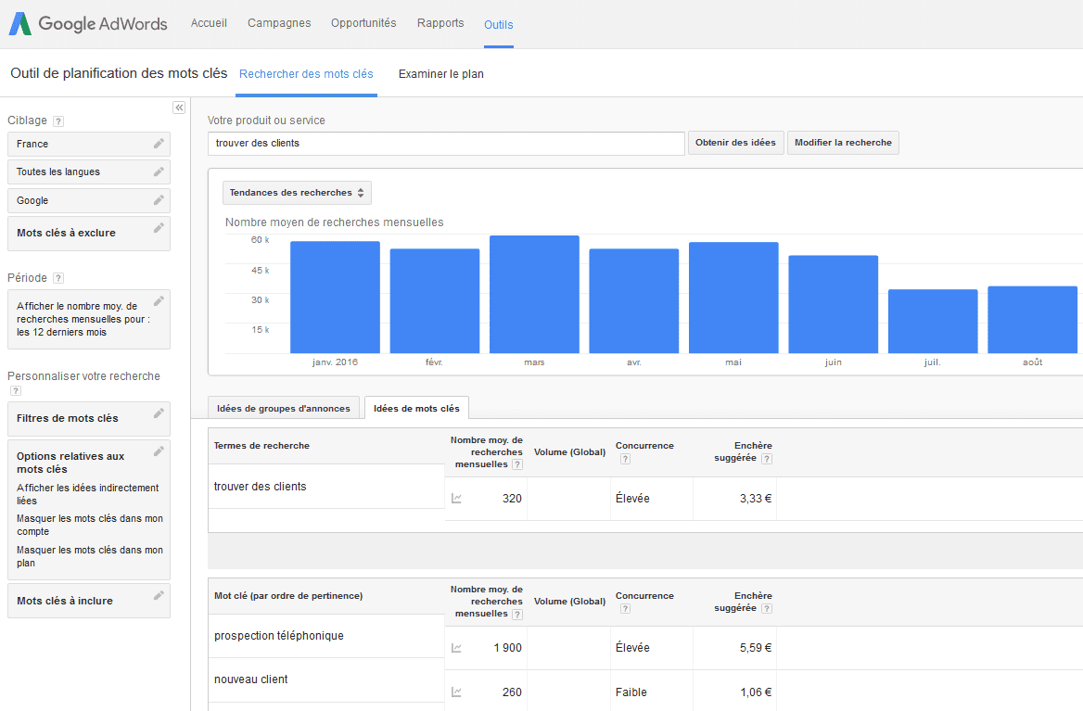1083x711 pixels.
Task: Edit Filtres de mots clés pencil
Action: point(159,413)
